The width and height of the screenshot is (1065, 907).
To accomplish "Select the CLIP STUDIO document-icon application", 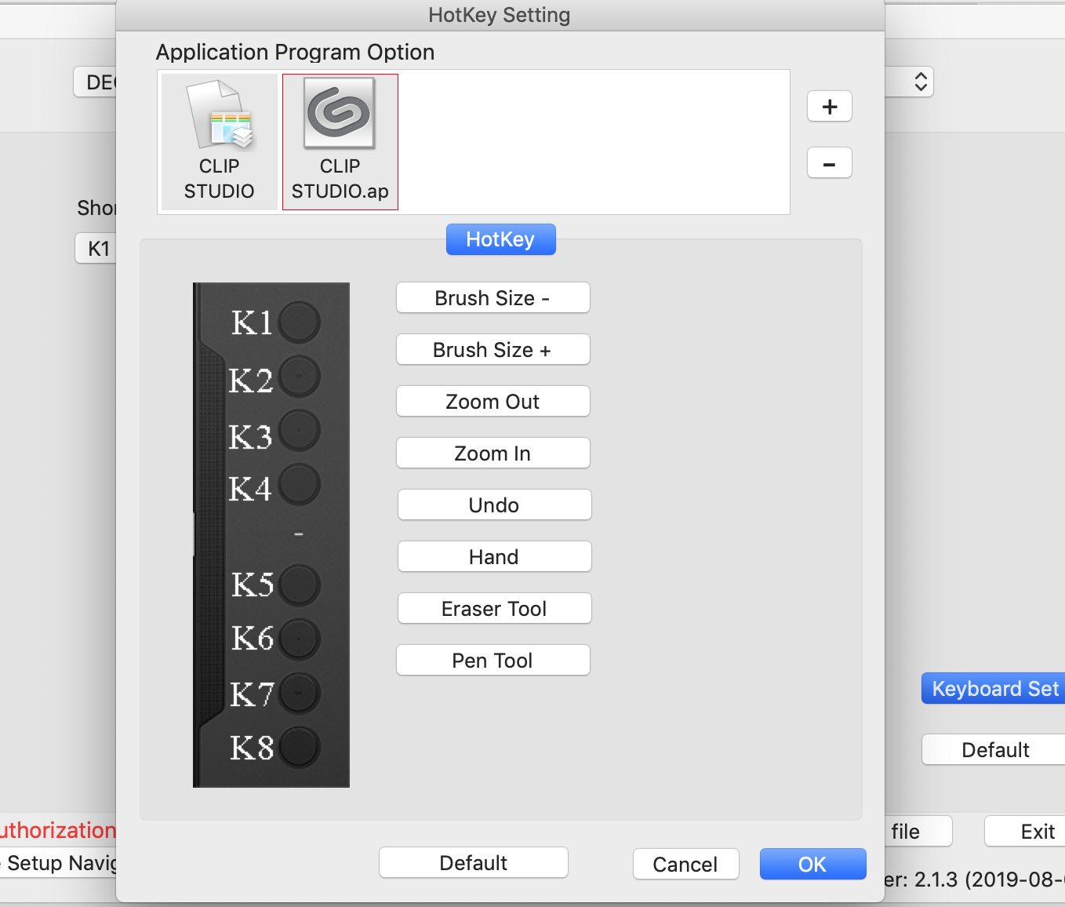I will tap(220, 141).
